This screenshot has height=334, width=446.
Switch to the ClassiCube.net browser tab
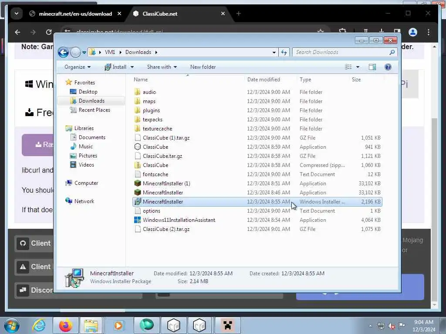click(160, 13)
